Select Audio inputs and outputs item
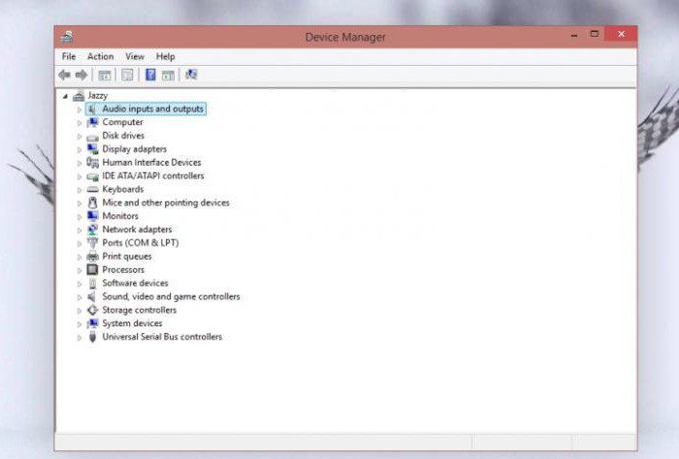This screenshot has width=679, height=459. pos(152,109)
